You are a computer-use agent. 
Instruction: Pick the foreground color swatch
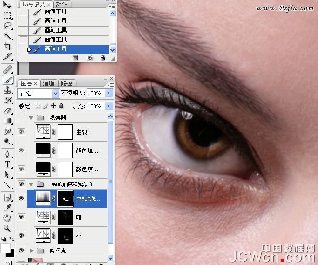tap(5, 248)
